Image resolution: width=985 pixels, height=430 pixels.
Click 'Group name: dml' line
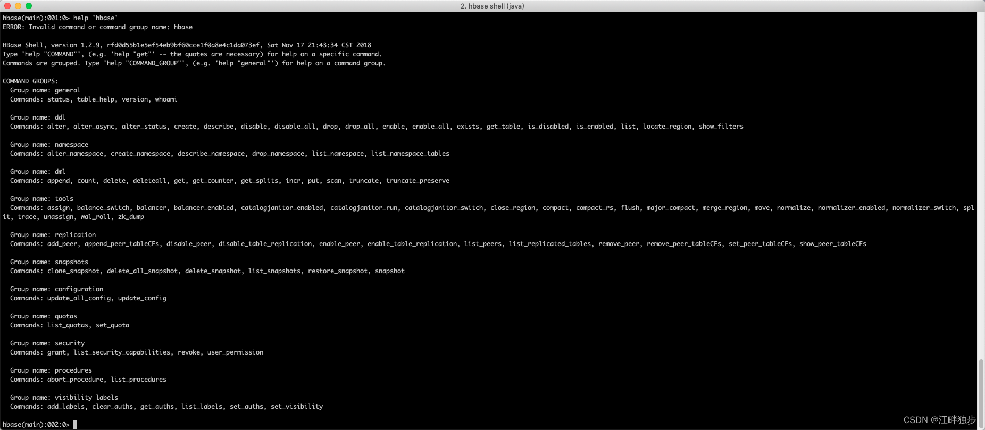tap(38, 172)
